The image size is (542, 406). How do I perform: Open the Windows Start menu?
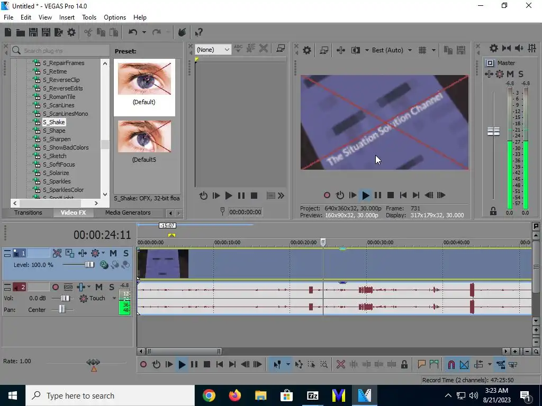point(13,395)
